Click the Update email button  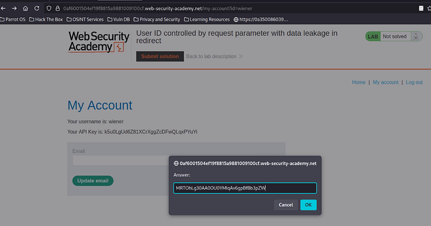(93, 180)
